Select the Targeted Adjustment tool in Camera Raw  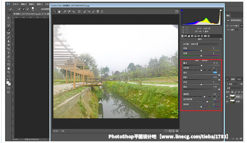pyautogui.click(x=73, y=12)
